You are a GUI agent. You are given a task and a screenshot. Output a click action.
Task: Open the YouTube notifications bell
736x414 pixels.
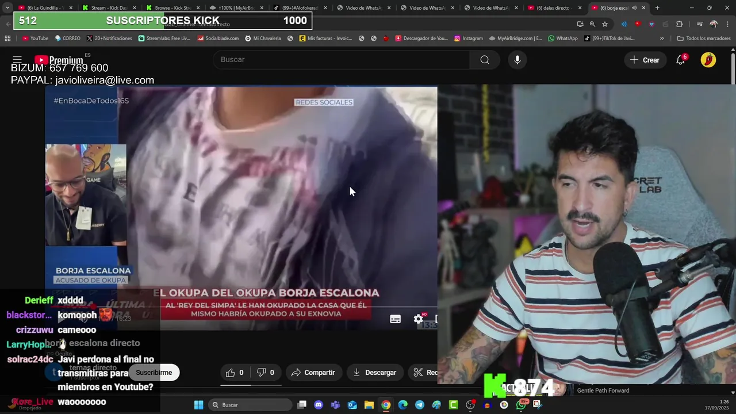(x=680, y=60)
